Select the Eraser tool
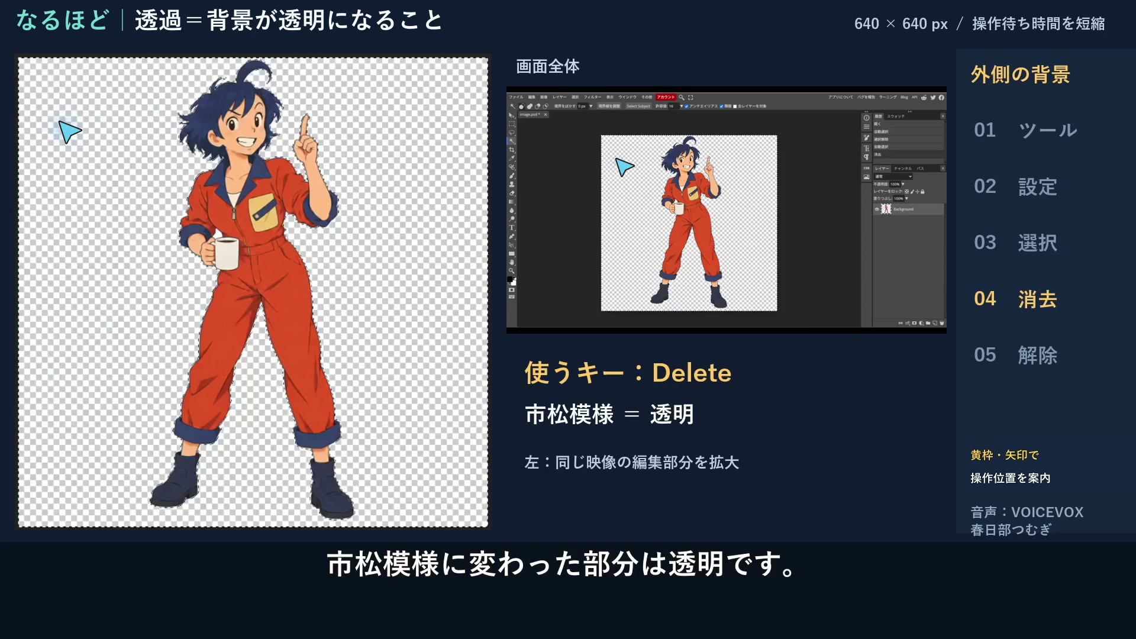This screenshot has width=1136, height=639. point(512,193)
